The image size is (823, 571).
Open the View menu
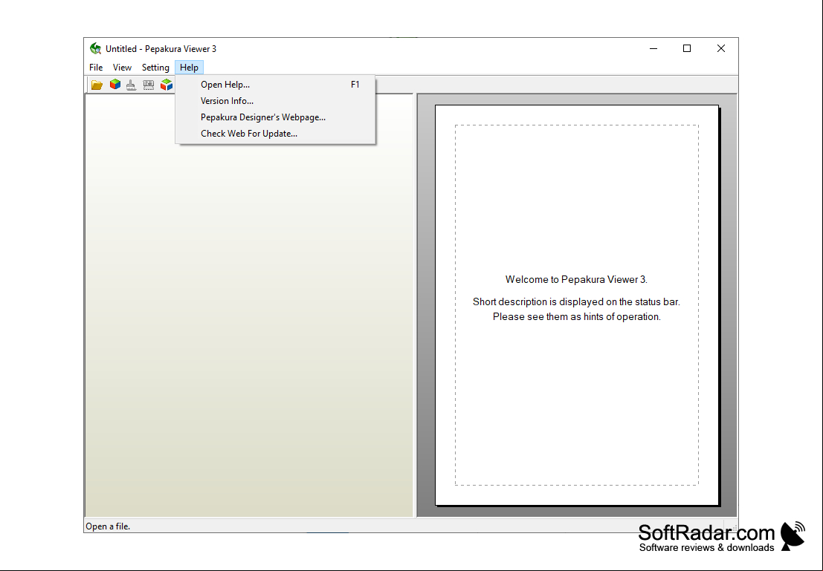click(122, 67)
